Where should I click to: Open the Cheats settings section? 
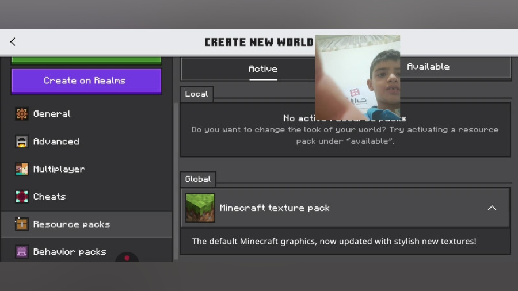(86, 197)
